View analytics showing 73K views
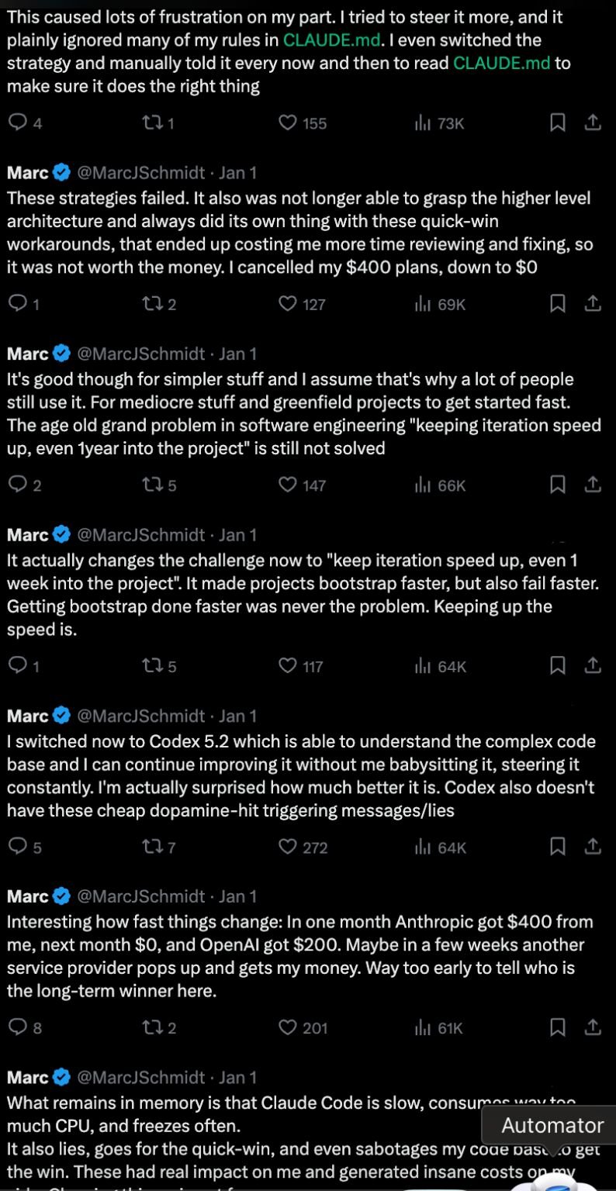 (x=439, y=123)
